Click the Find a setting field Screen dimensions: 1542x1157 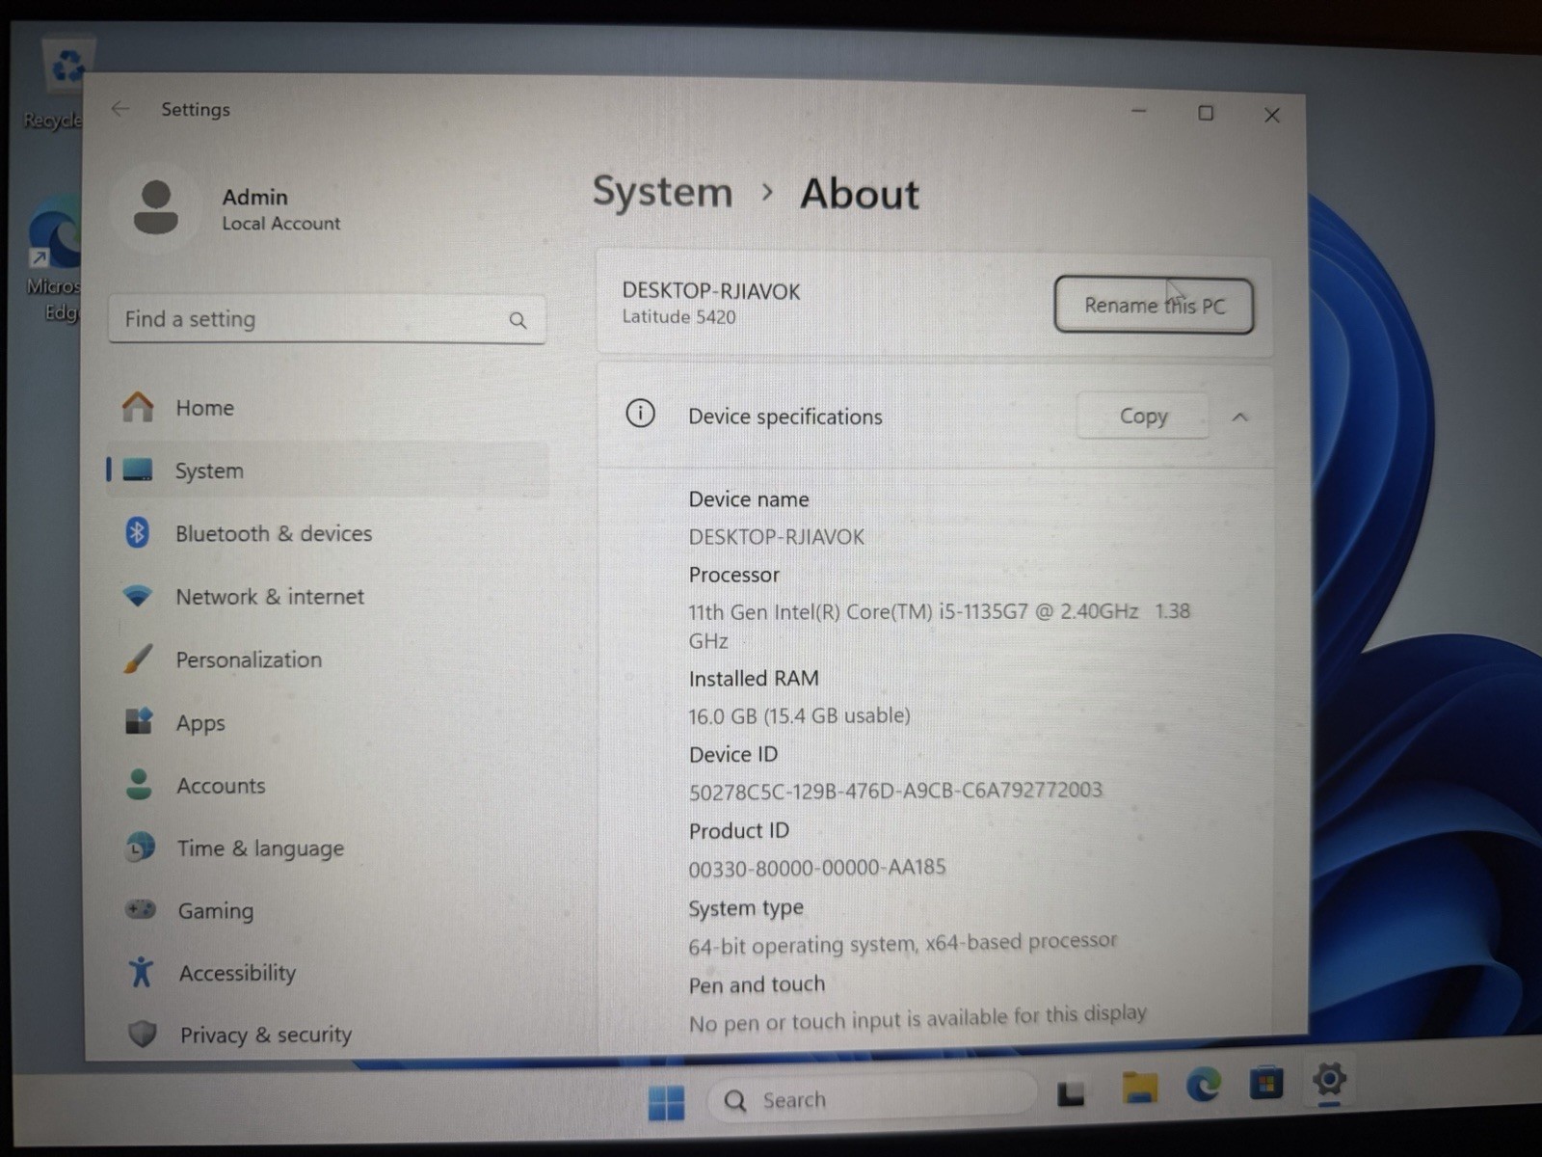tap(327, 319)
